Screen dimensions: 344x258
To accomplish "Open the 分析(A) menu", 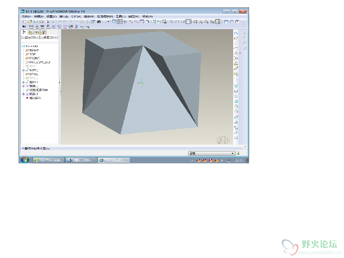I will (76, 16).
